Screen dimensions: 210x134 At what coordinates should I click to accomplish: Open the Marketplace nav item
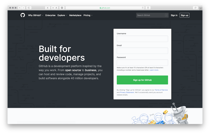pyautogui.click(x=75, y=15)
